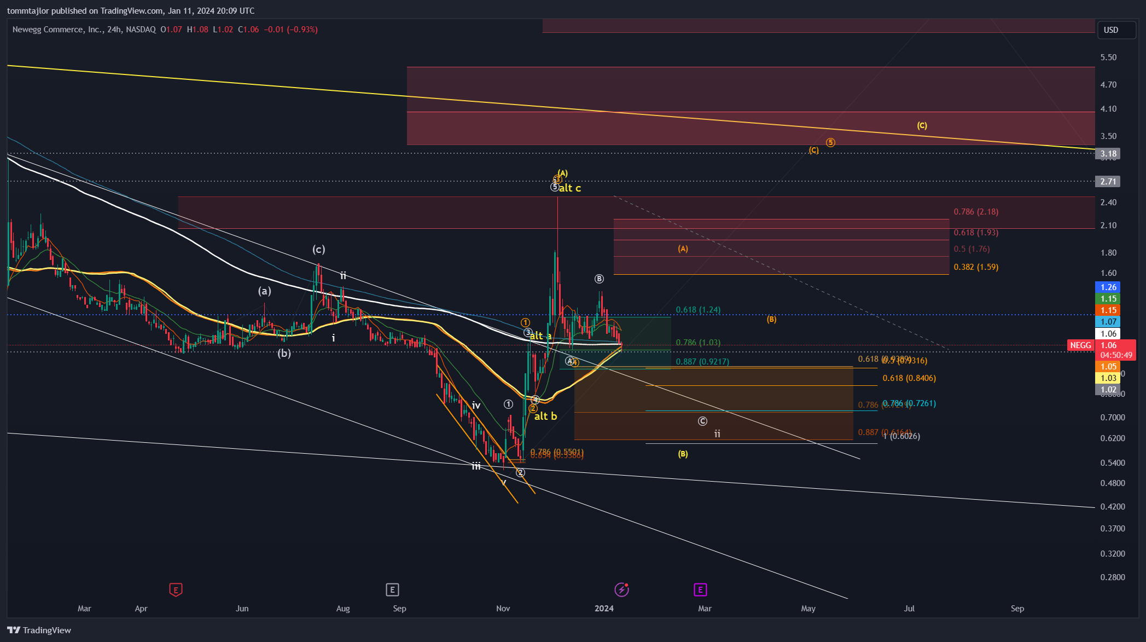Click the 'iv' wave label
The image size is (1146, 642).
tap(476, 406)
